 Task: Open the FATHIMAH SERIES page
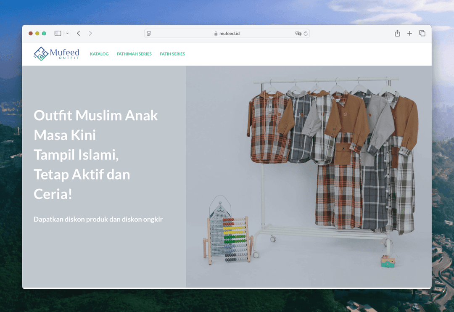click(134, 54)
